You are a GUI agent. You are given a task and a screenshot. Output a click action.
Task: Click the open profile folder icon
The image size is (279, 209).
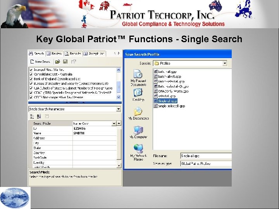pos(57,62)
